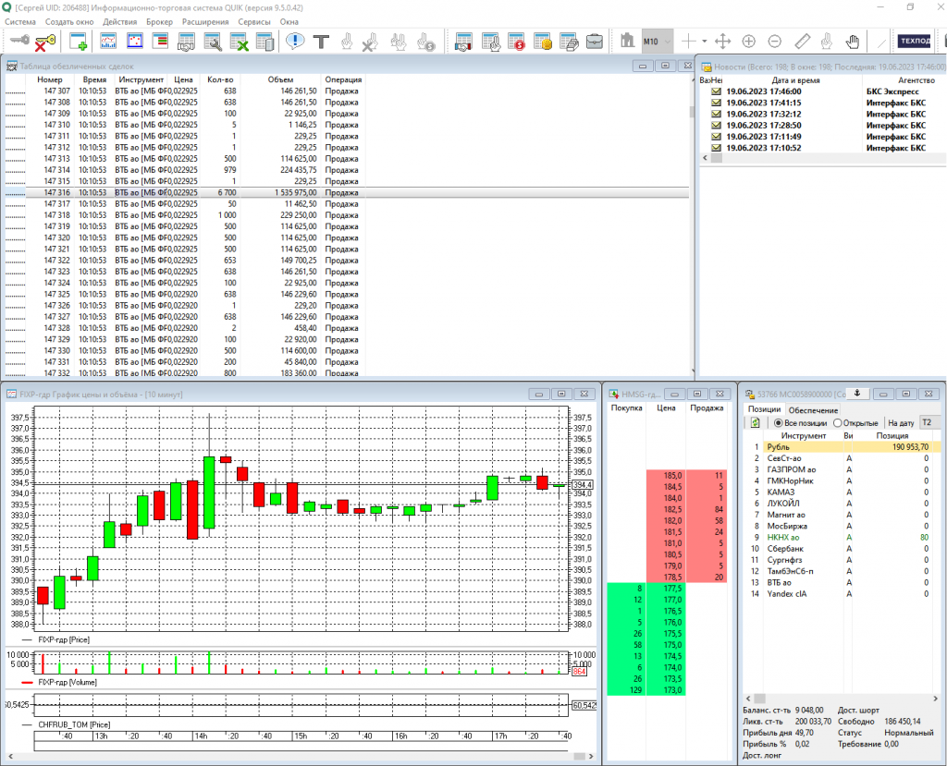Select the hand pan tool
The width and height of the screenshot is (947, 766).
853,42
